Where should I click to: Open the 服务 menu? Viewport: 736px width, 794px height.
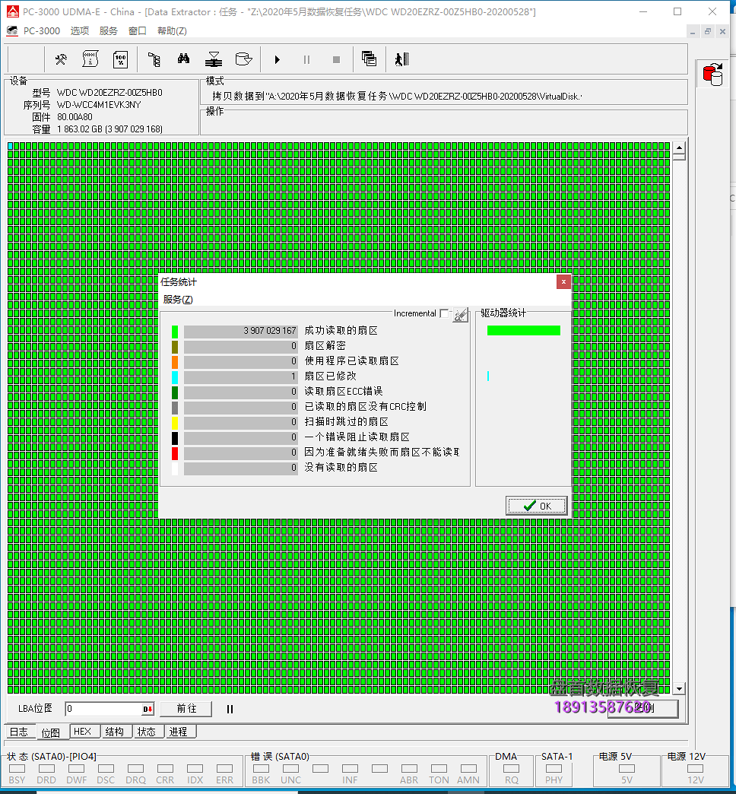click(x=108, y=31)
